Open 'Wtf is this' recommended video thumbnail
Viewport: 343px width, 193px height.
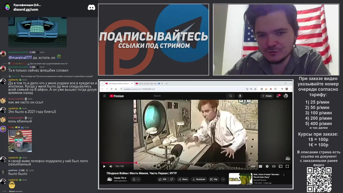tap(240, 179)
